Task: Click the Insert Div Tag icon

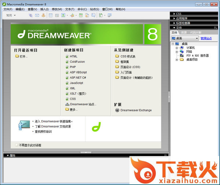Action: pos(57,15)
